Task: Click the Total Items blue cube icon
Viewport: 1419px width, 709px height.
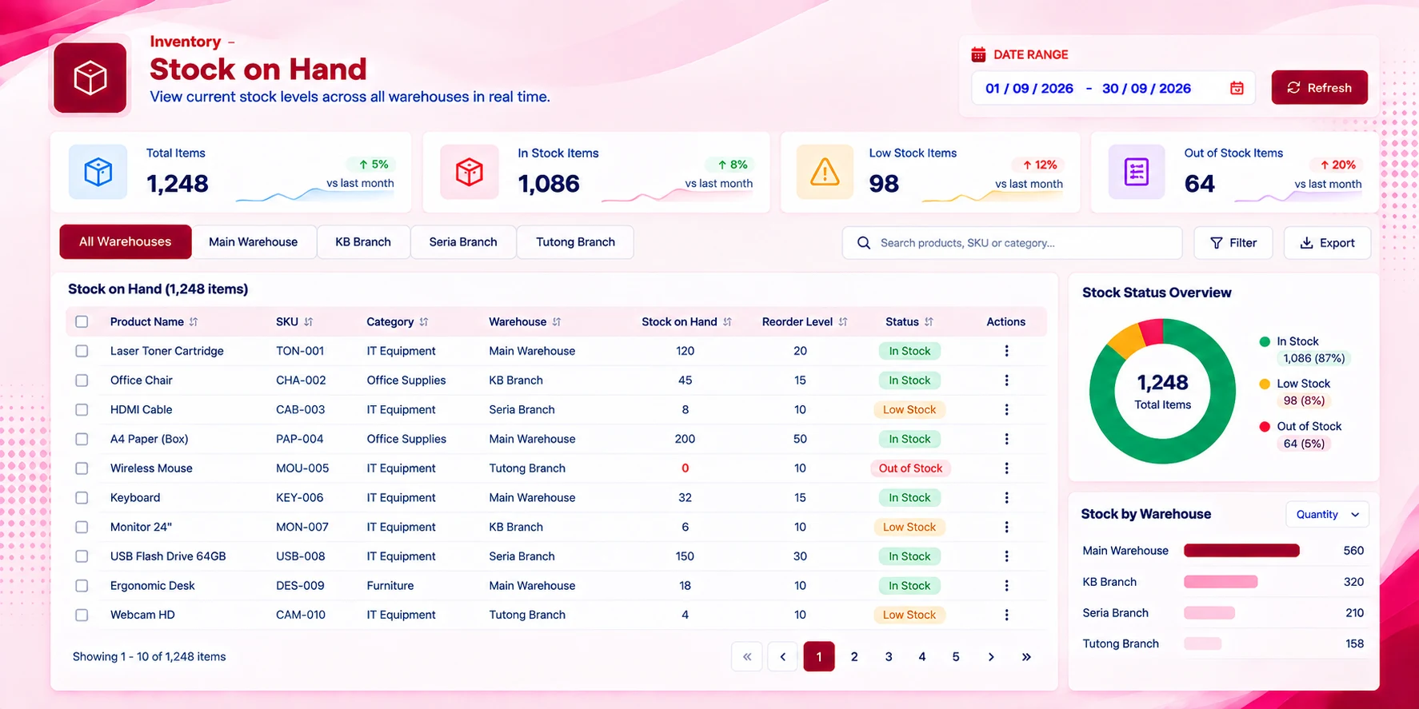Action: [98, 172]
